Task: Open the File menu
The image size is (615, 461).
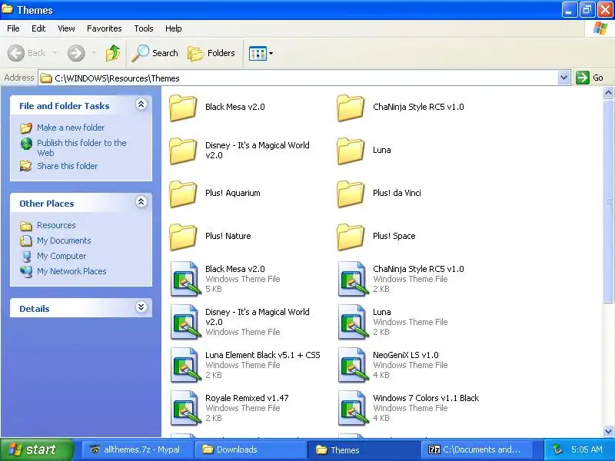Action: pos(13,28)
